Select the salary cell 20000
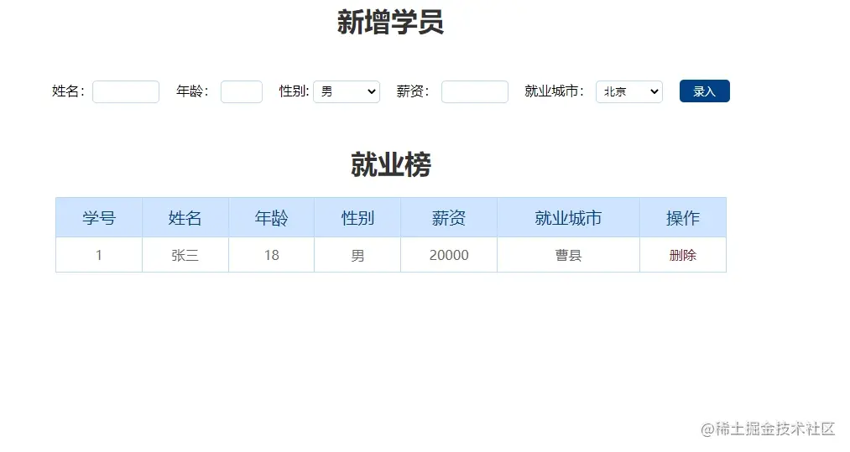The width and height of the screenshot is (850, 452). click(x=448, y=255)
